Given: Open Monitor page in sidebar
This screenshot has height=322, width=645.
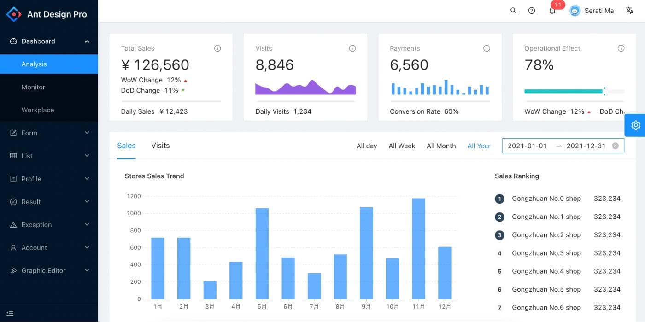Looking at the screenshot, I should click(x=33, y=87).
